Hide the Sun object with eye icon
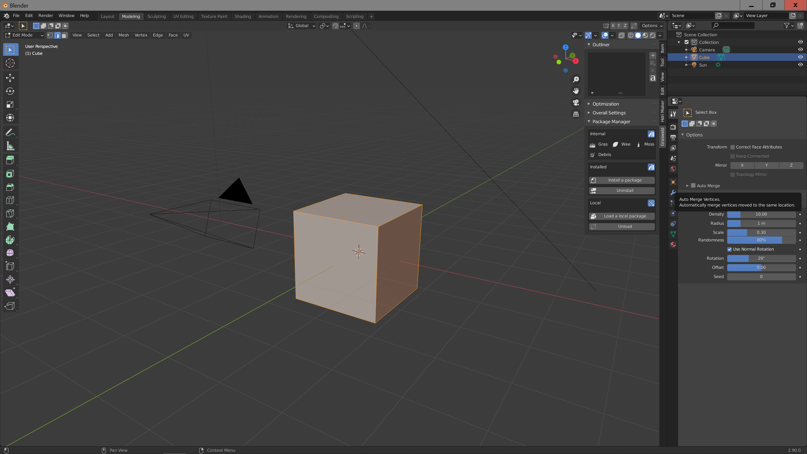This screenshot has height=454, width=807. (800, 65)
